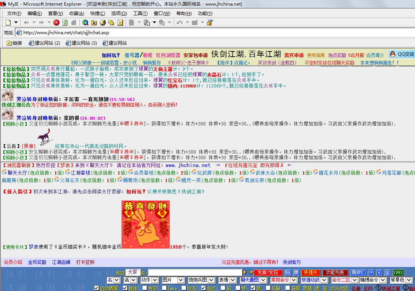Click the yellow notepad toolbar icon
The height and width of the screenshot is (291, 415).
[x=120, y=23]
